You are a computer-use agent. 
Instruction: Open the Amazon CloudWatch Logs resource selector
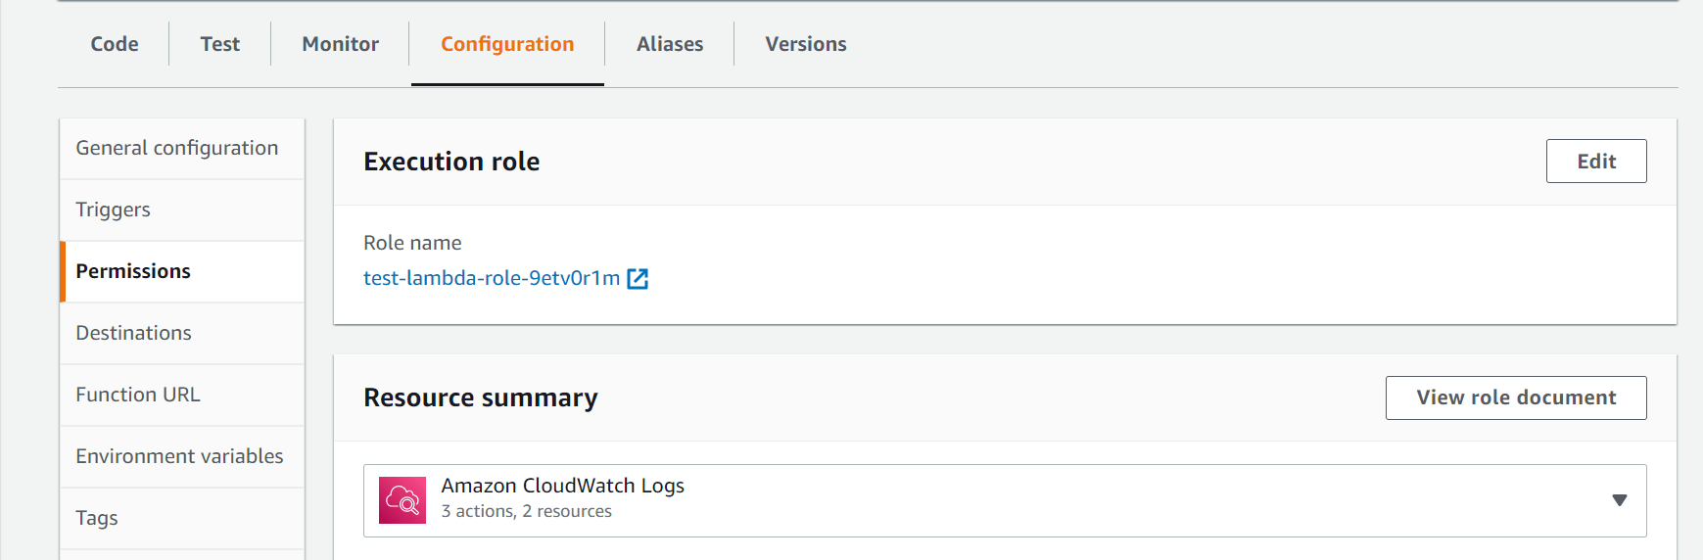(1004, 500)
